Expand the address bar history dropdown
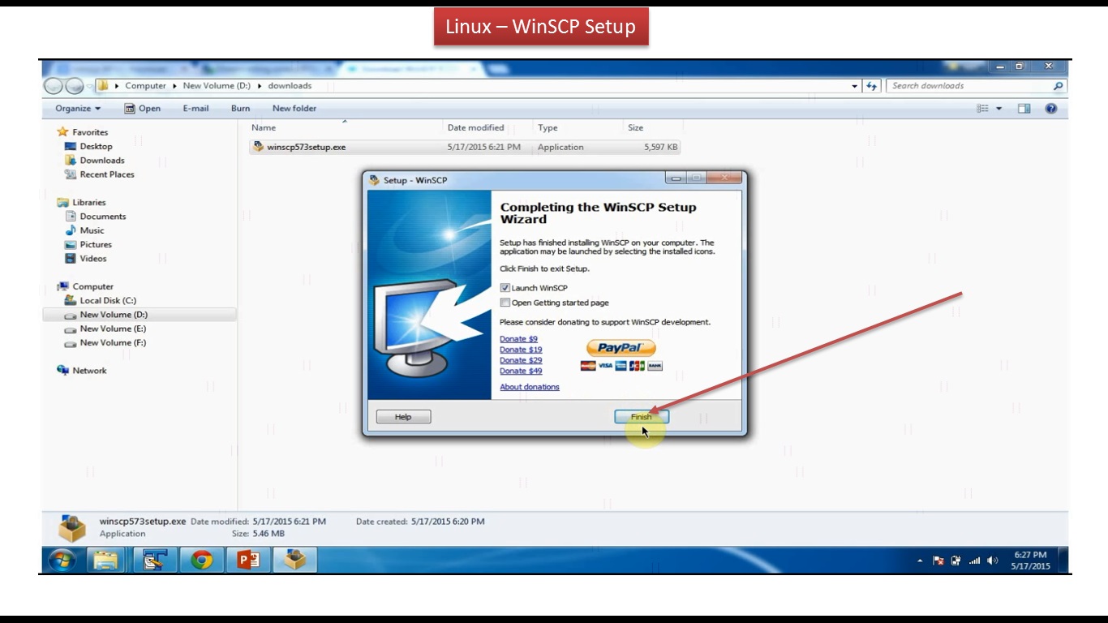Screen dimensions: 1108x623 pos(855,86)
